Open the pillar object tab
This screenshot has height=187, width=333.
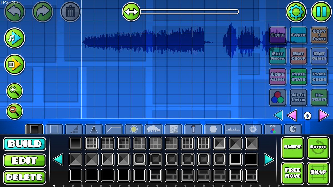tap(193, 129)
